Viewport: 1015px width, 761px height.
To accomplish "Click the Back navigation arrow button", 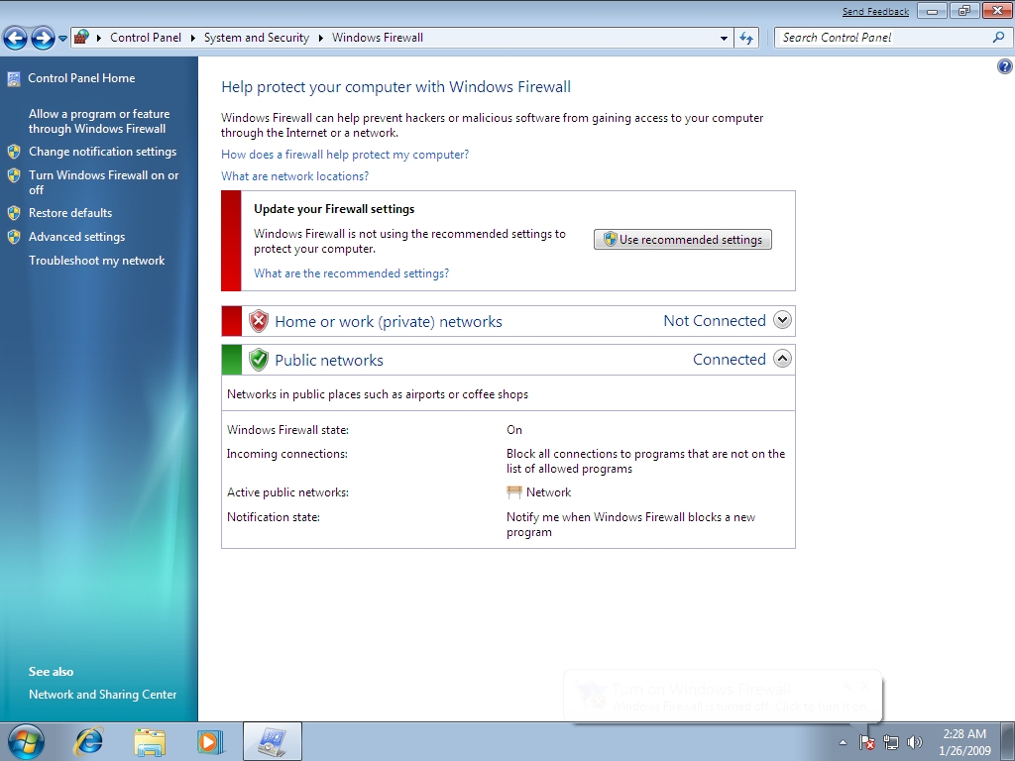I will click(x=15, y=39).
